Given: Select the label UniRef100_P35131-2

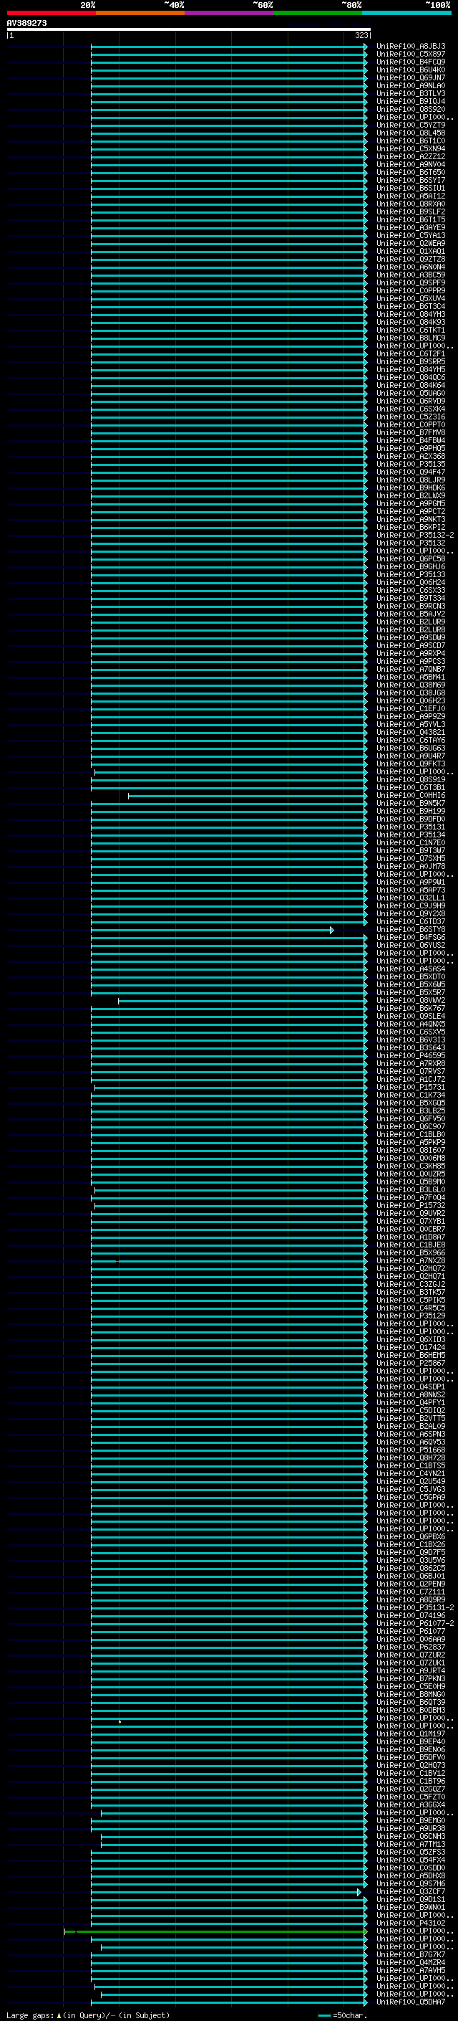Looking at the screenshot, I should click(x=416, y=1608).
